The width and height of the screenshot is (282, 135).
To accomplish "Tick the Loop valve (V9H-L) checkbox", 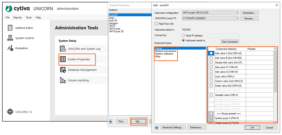I will tap(211, 76).
